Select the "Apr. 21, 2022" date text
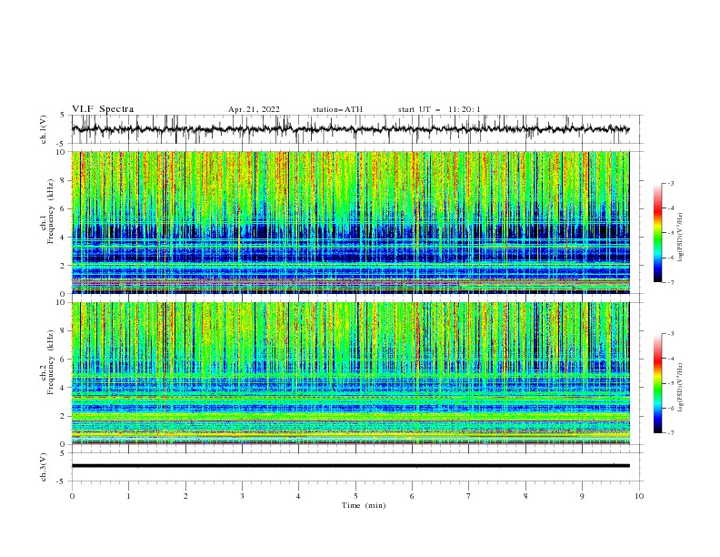The width and height of the screenshot is (720, 557). (x=254, y=109)
